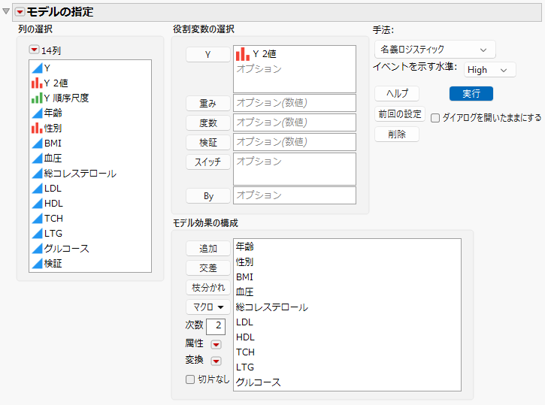The width and height of the screenshot is (545, 405).
Task: Select グルコース in the model effects list
Action: (259, 382)
